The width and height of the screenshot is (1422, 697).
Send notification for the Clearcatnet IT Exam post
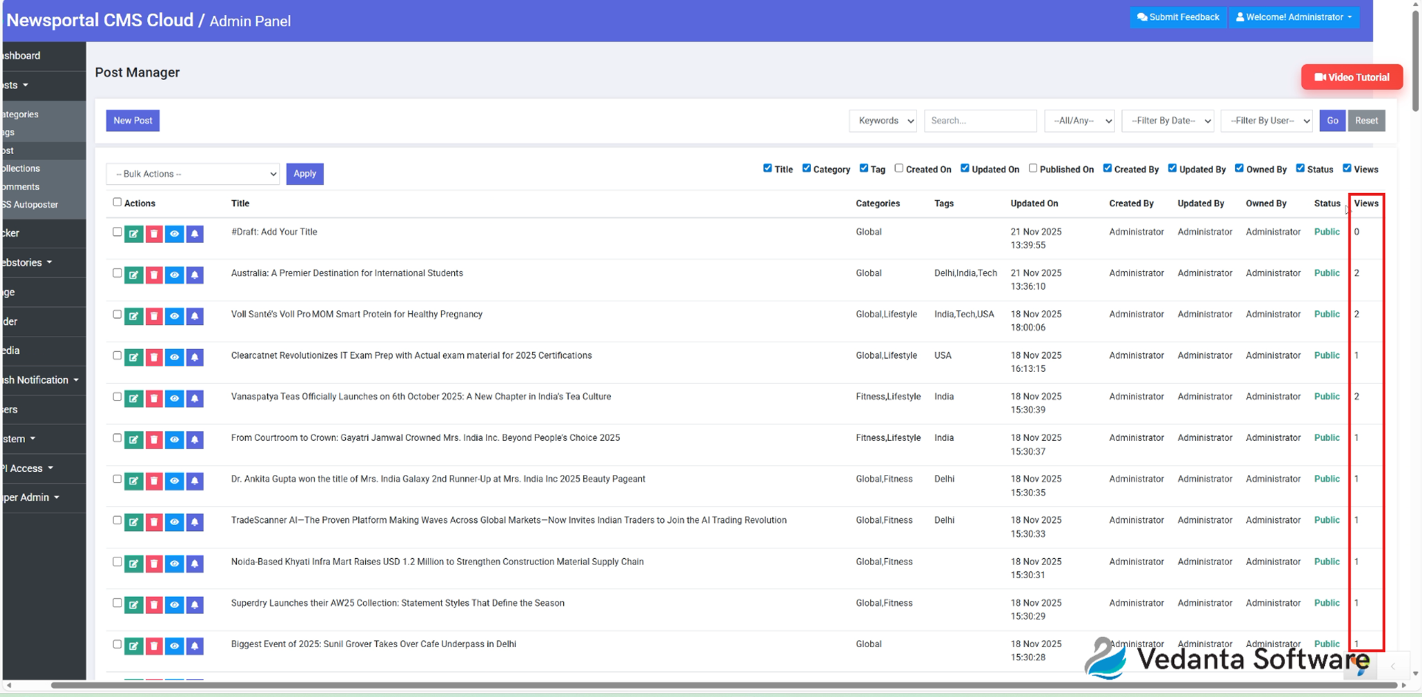click(194, 357)
